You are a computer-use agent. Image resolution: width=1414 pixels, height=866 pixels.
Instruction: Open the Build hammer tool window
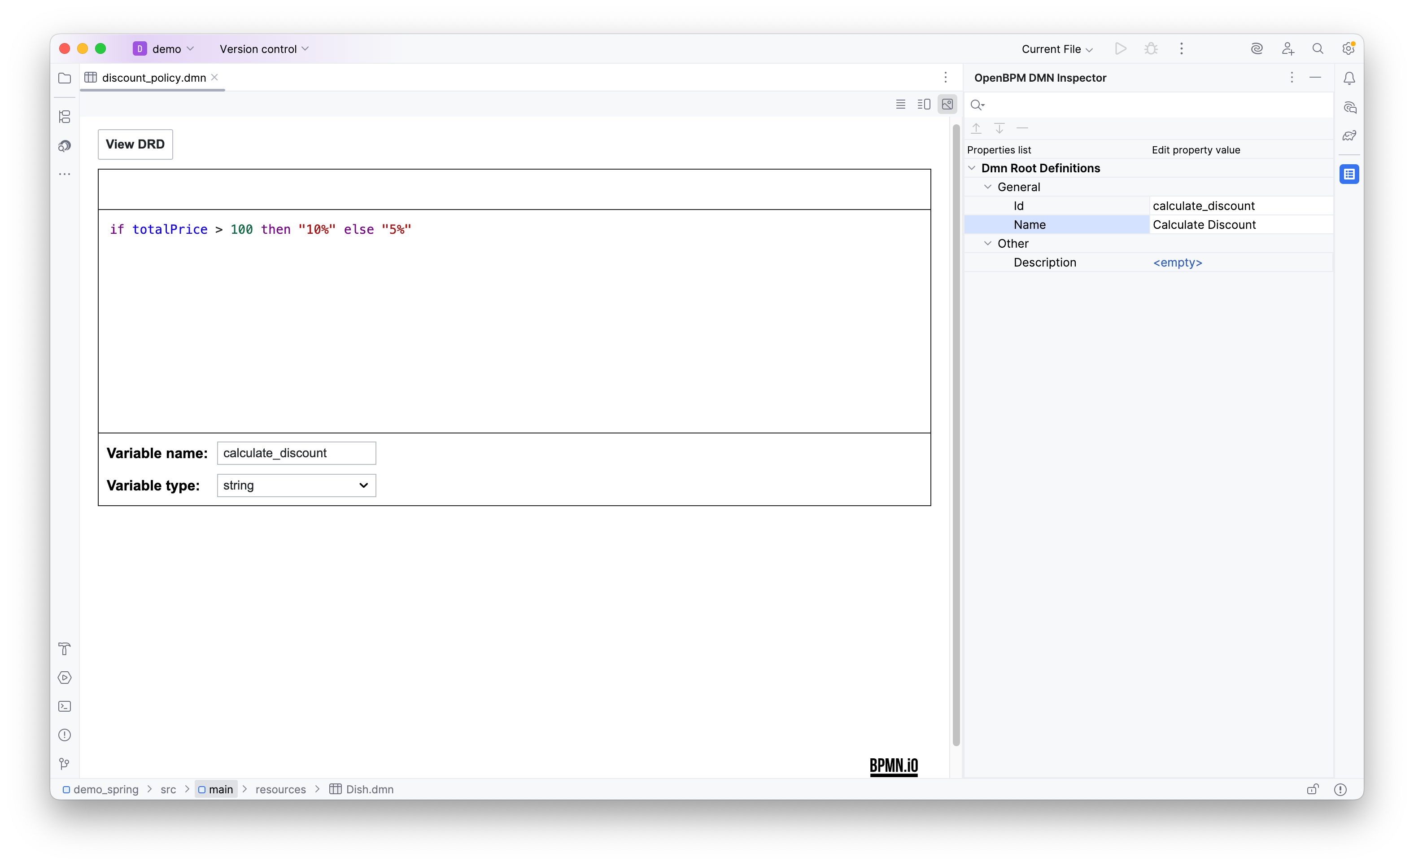[x=65, y=649]
